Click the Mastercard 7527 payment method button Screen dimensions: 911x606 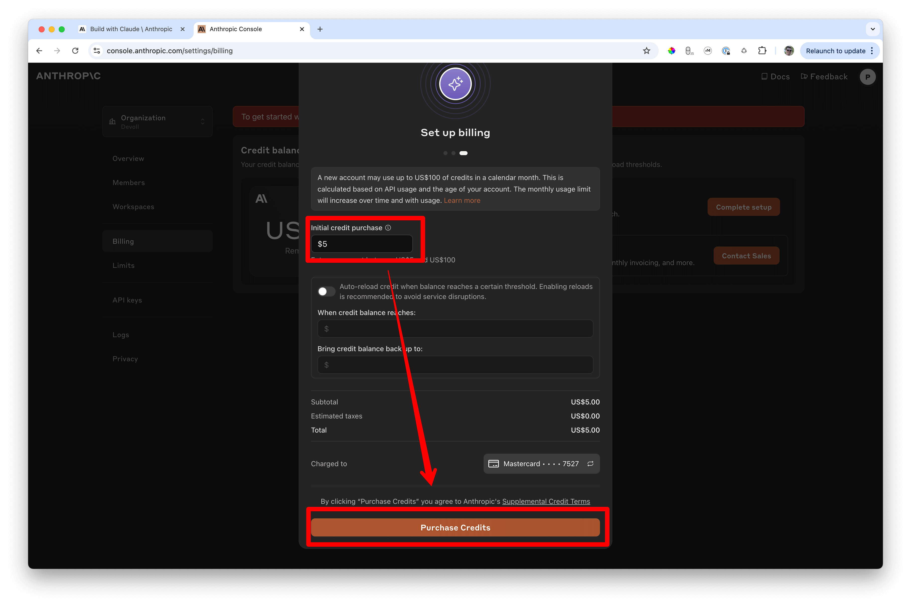tap(542, 463)
